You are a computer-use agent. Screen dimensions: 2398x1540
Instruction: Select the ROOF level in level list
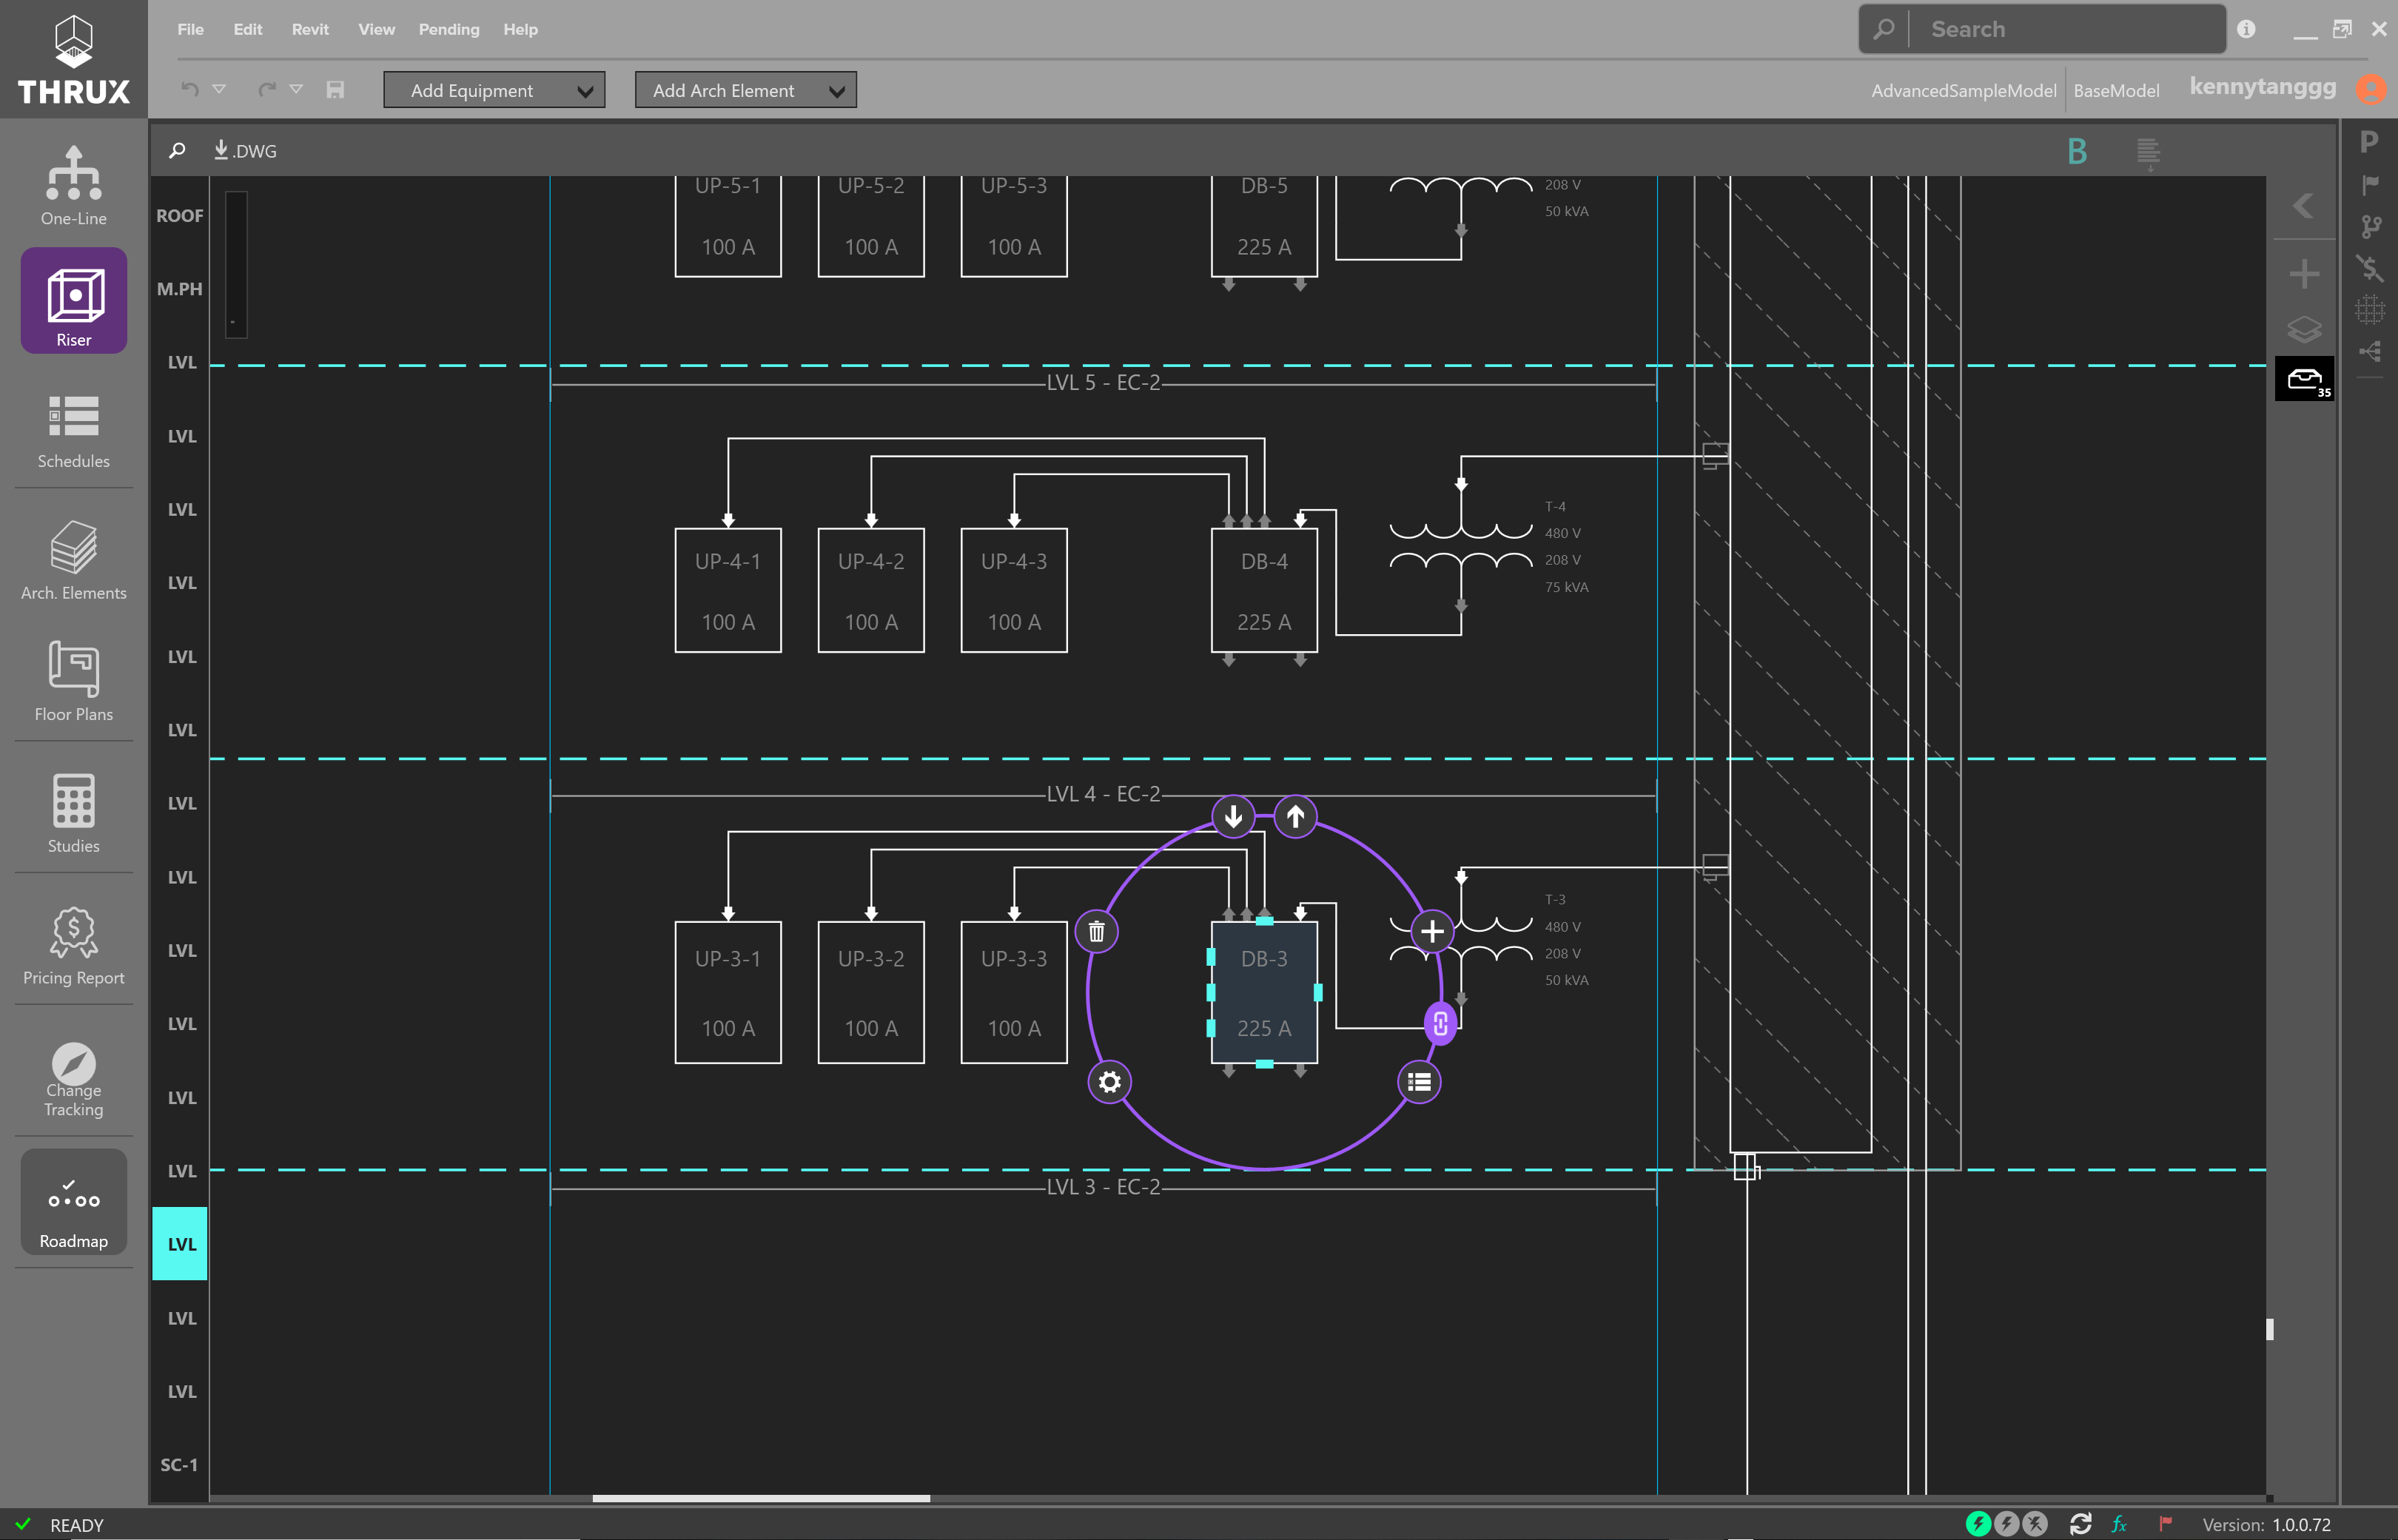[180, 216]
